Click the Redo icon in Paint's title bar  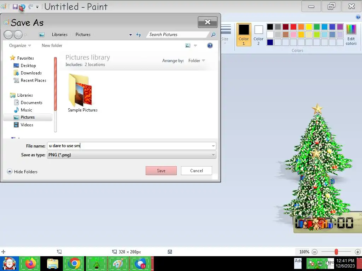(30, 7)
